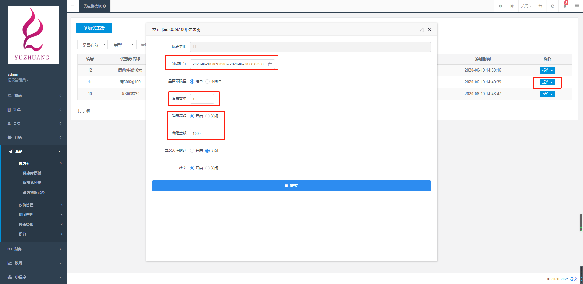Open the 优惠券模板 menu item
Screen dimensions: 583x284
[32, 173]
